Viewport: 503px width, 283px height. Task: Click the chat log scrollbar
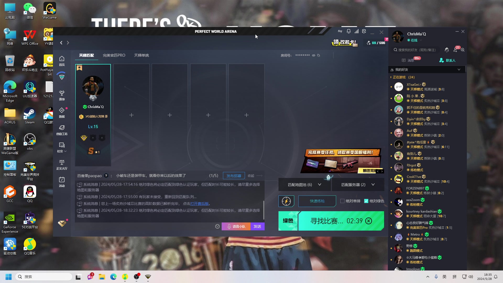[x=264, y=210]
